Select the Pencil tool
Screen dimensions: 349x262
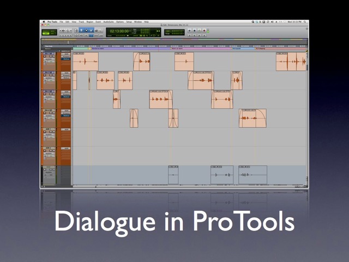click(101, 31)
